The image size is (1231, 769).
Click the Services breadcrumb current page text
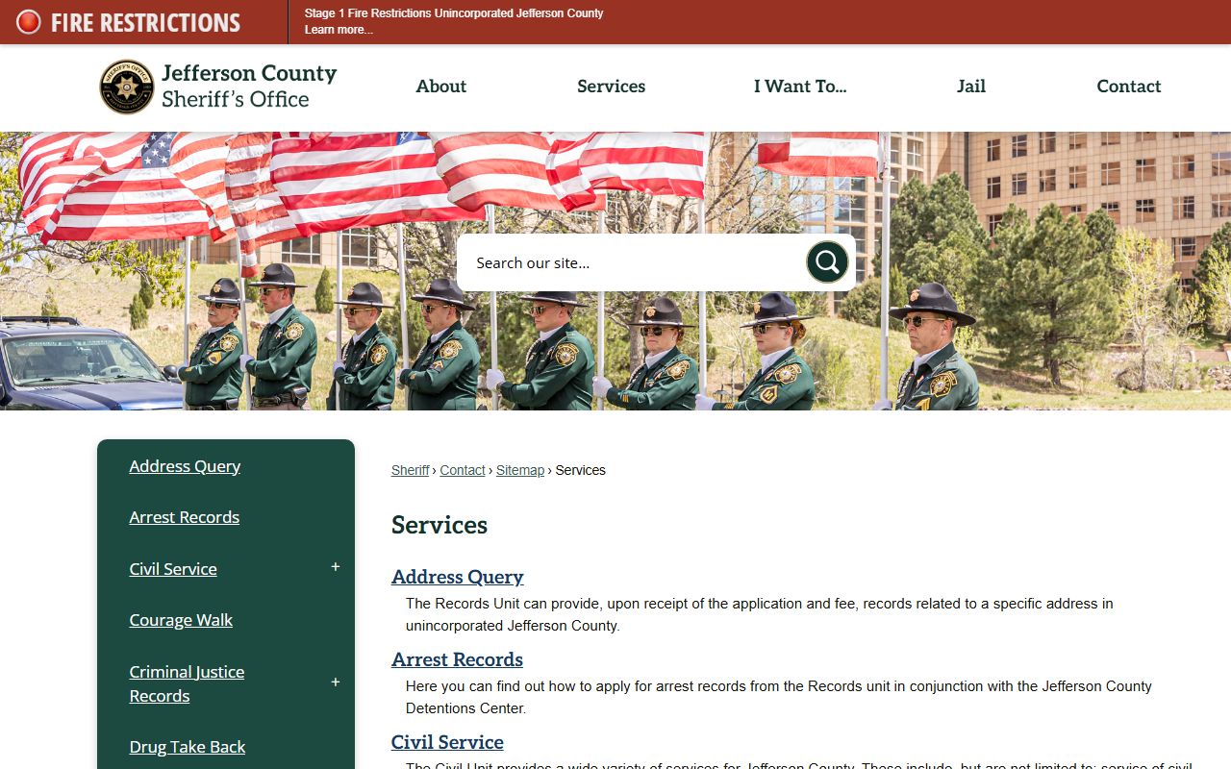(581, 470)
